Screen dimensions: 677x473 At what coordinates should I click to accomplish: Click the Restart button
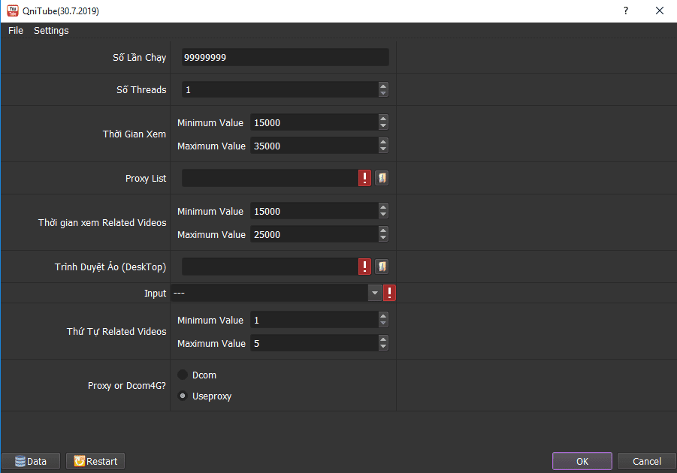(95, 461)
